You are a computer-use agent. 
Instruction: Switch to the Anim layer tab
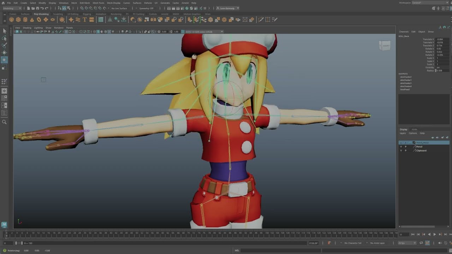point(414,129)
